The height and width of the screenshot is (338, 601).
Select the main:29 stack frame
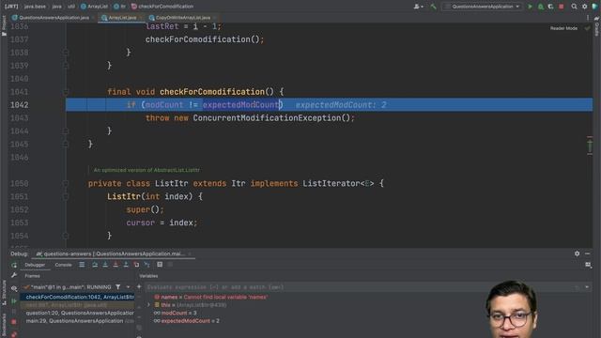(77, 321)
